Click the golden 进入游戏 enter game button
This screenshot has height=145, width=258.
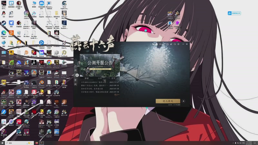click(168, 101)
